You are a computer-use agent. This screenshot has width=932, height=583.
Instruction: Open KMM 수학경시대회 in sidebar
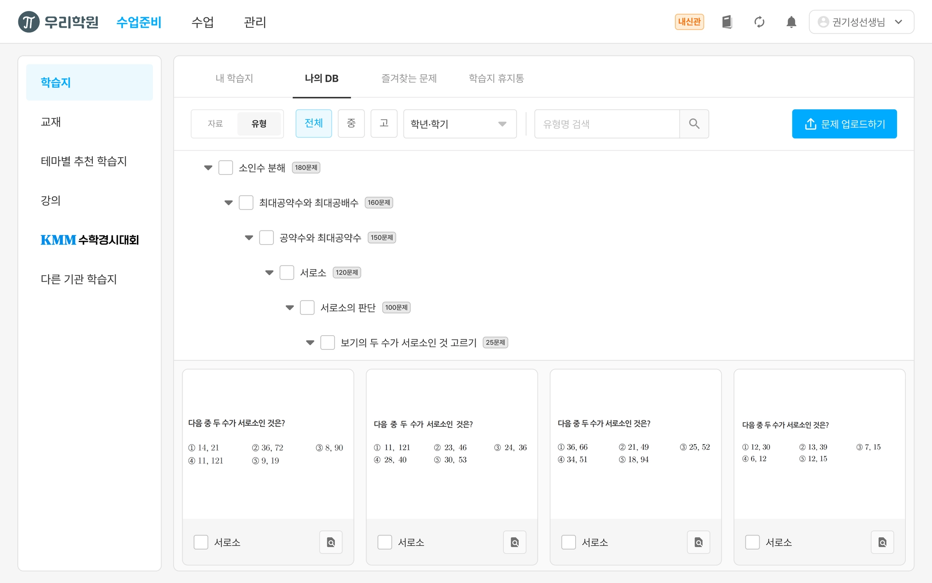click(90, 240)
